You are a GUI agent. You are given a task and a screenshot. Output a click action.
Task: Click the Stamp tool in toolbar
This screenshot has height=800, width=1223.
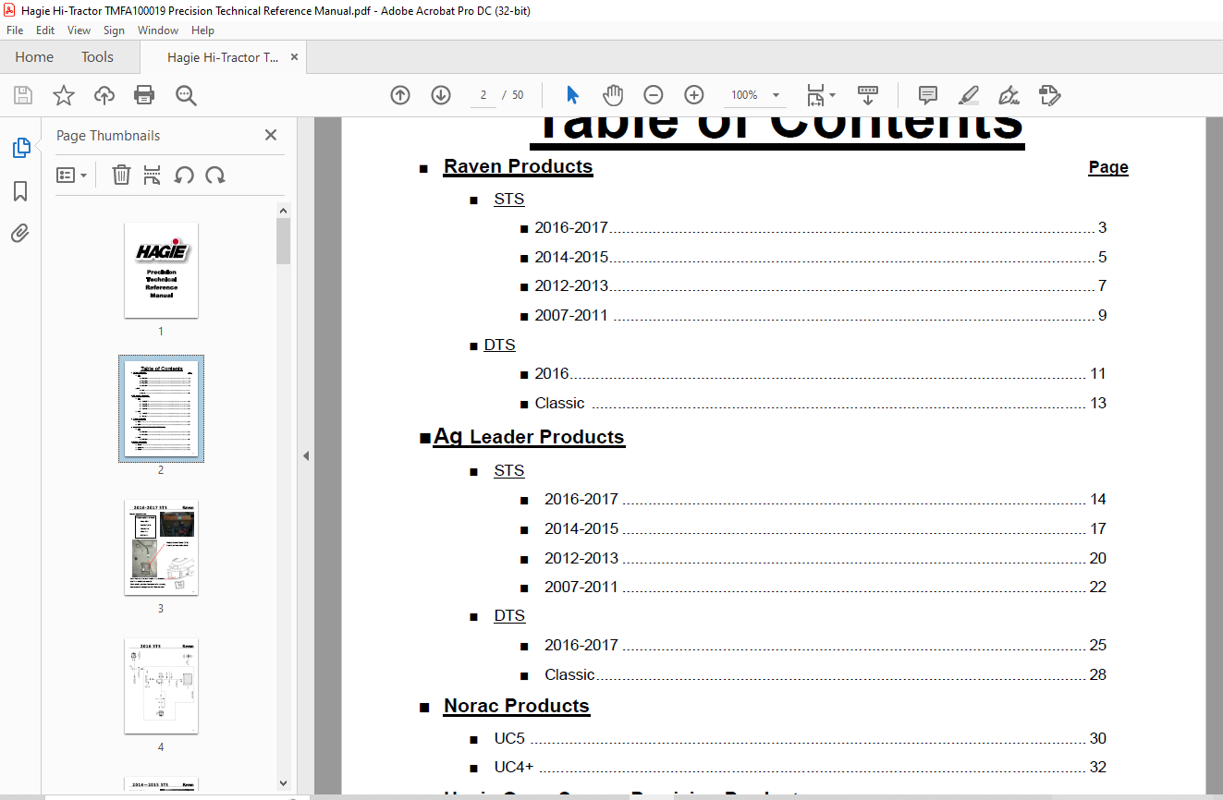pos(1049,95)
